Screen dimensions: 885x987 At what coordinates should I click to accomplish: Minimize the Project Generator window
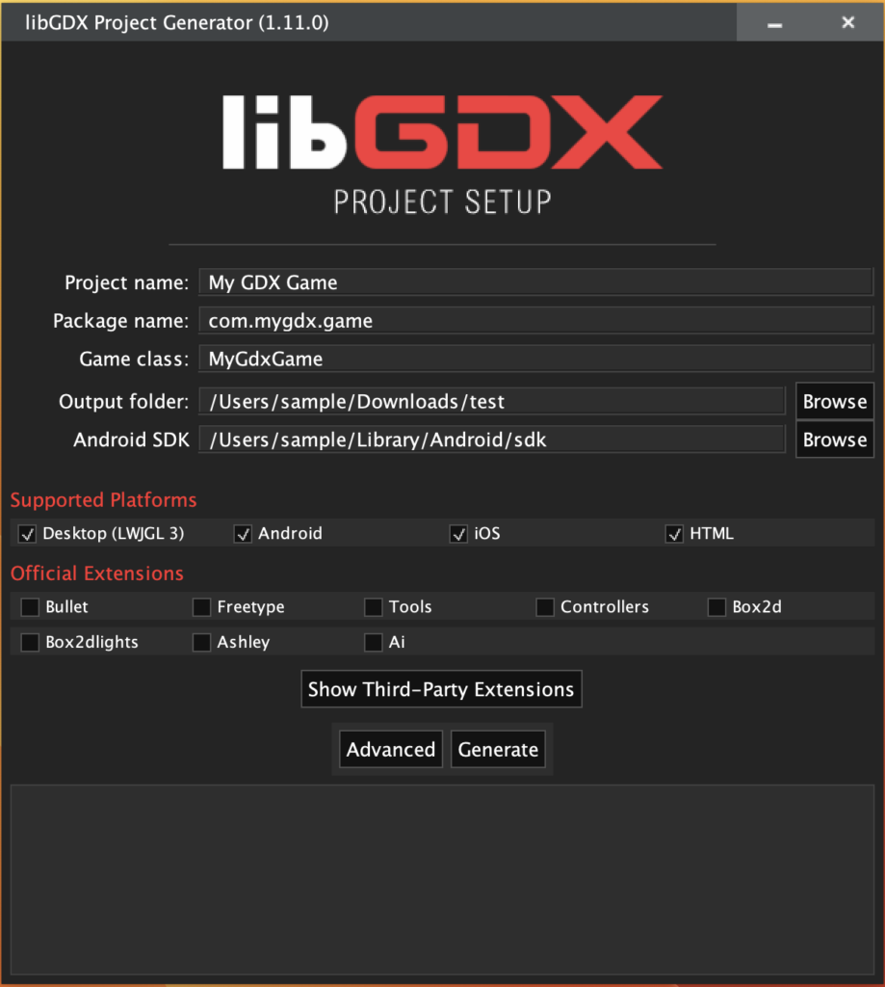pyautogui.click(x=775, y=23)
